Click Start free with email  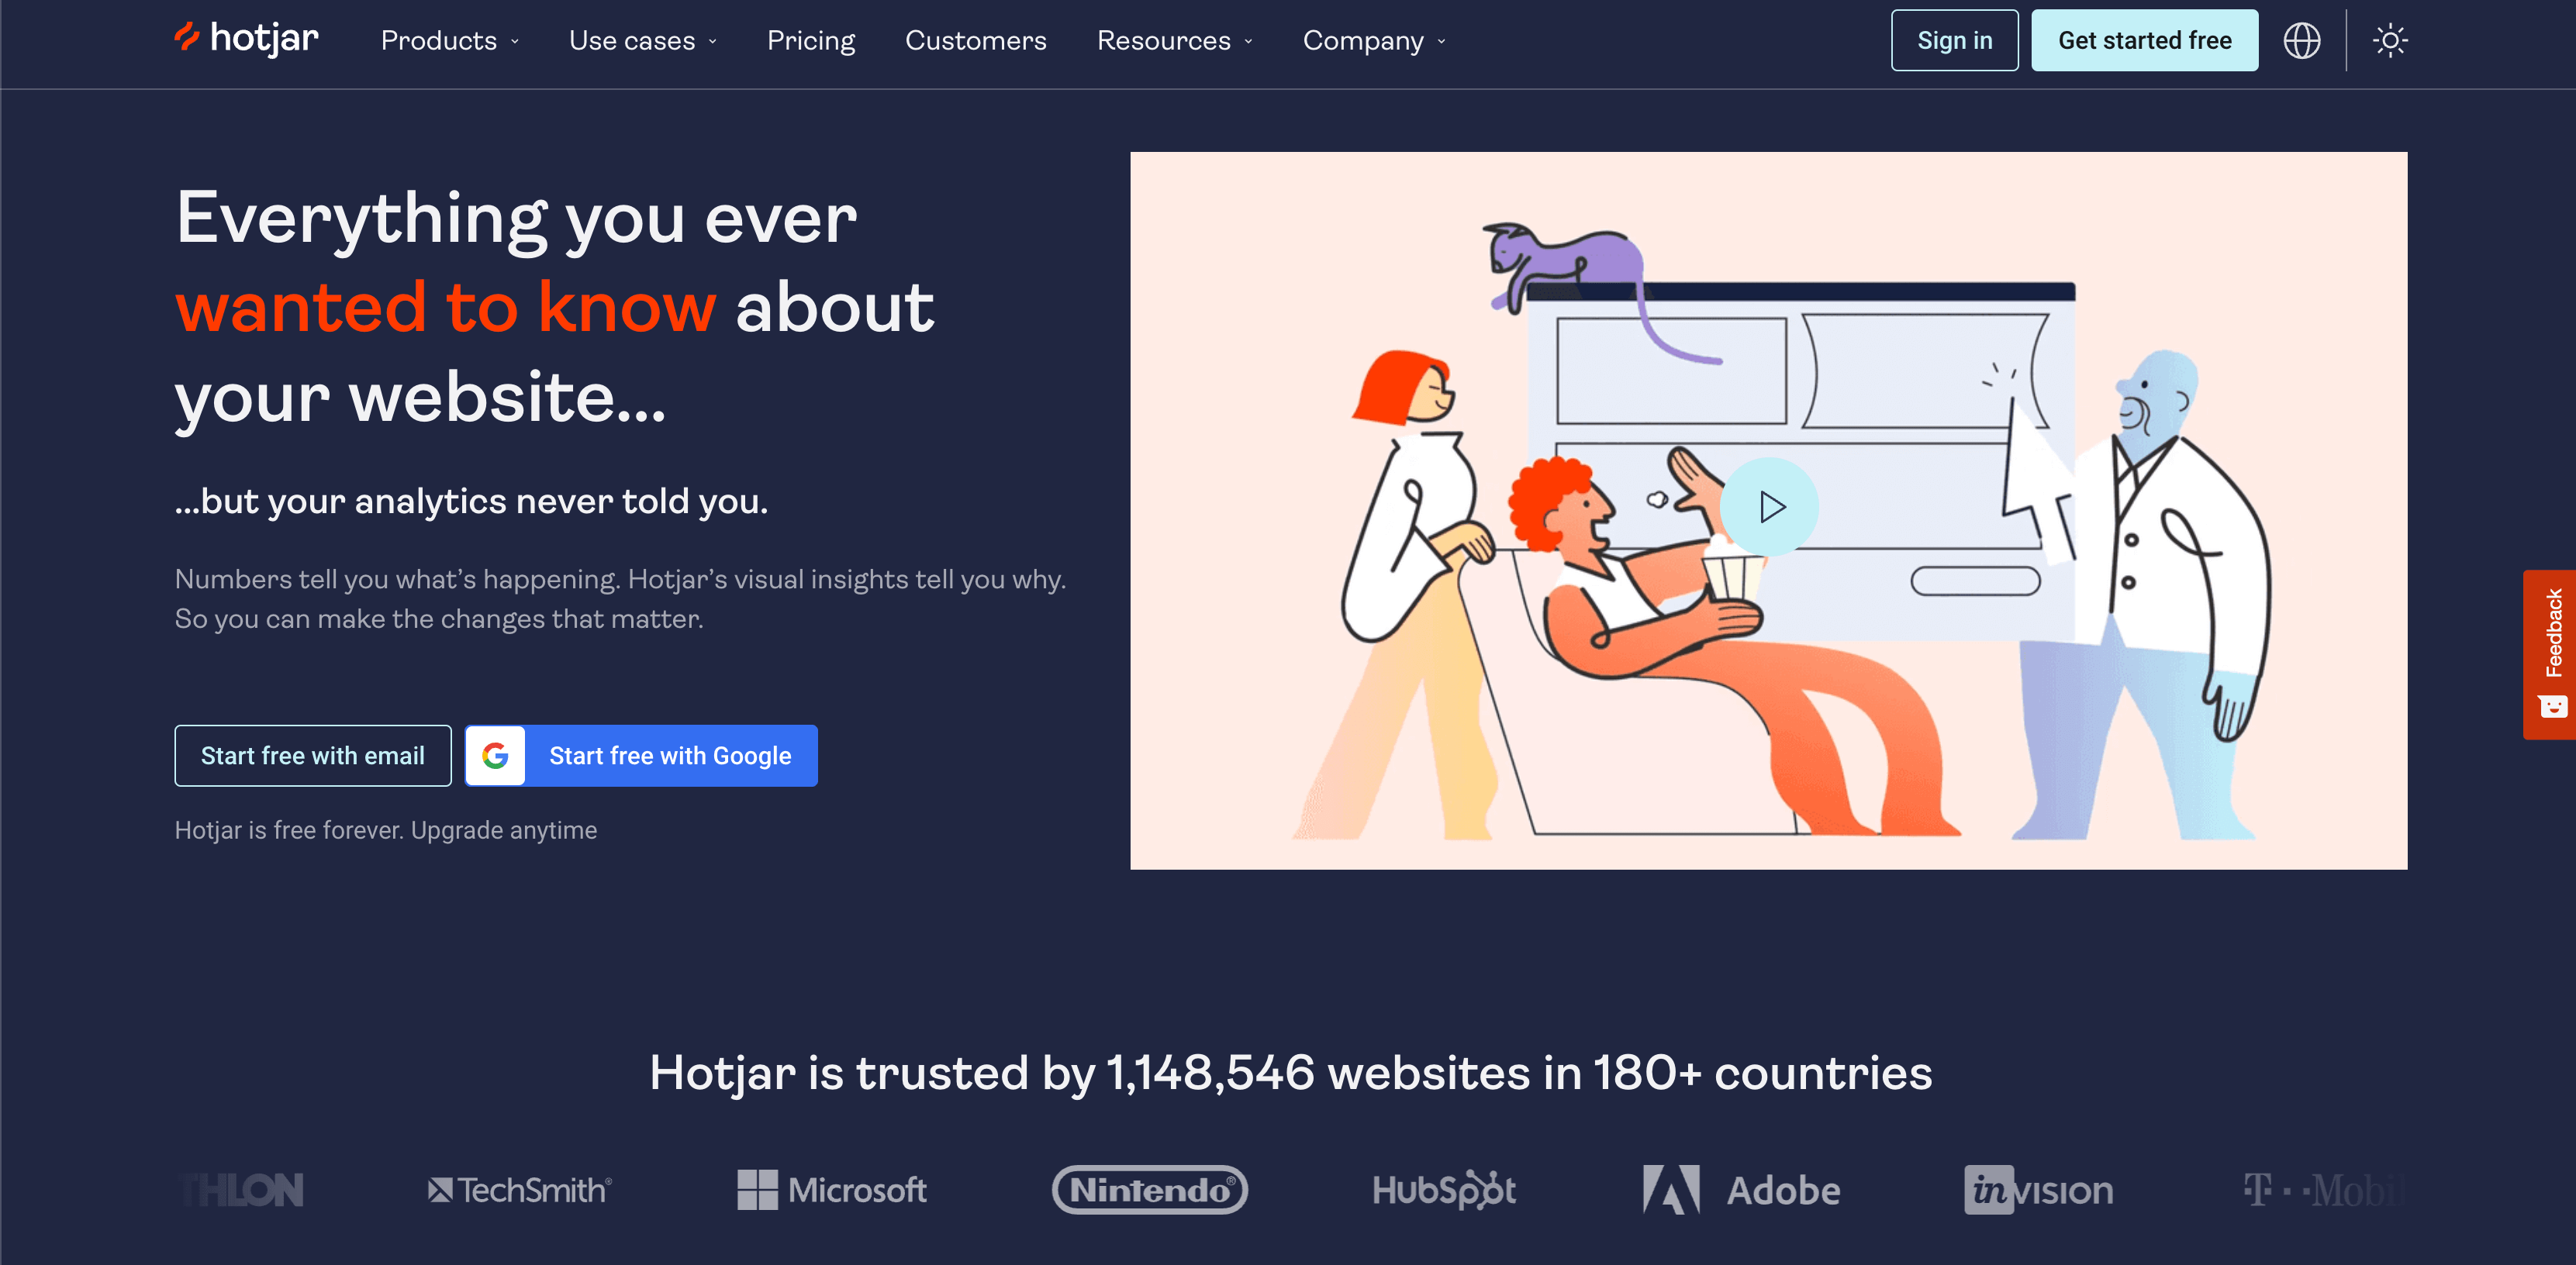coord(313,756)
